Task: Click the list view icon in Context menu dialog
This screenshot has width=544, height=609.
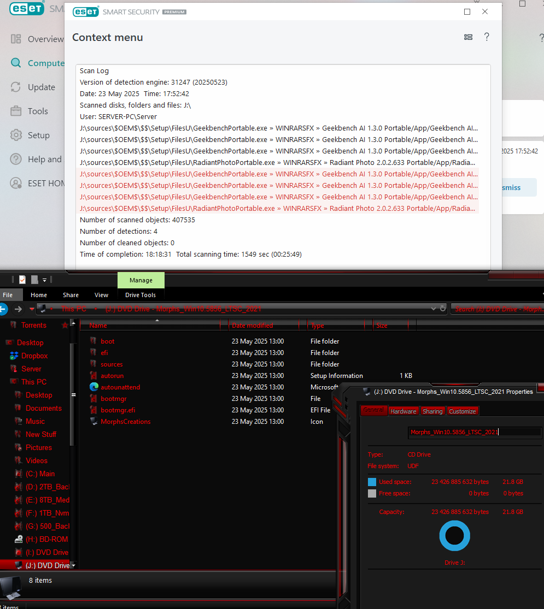Action: (x=468, y=37)
